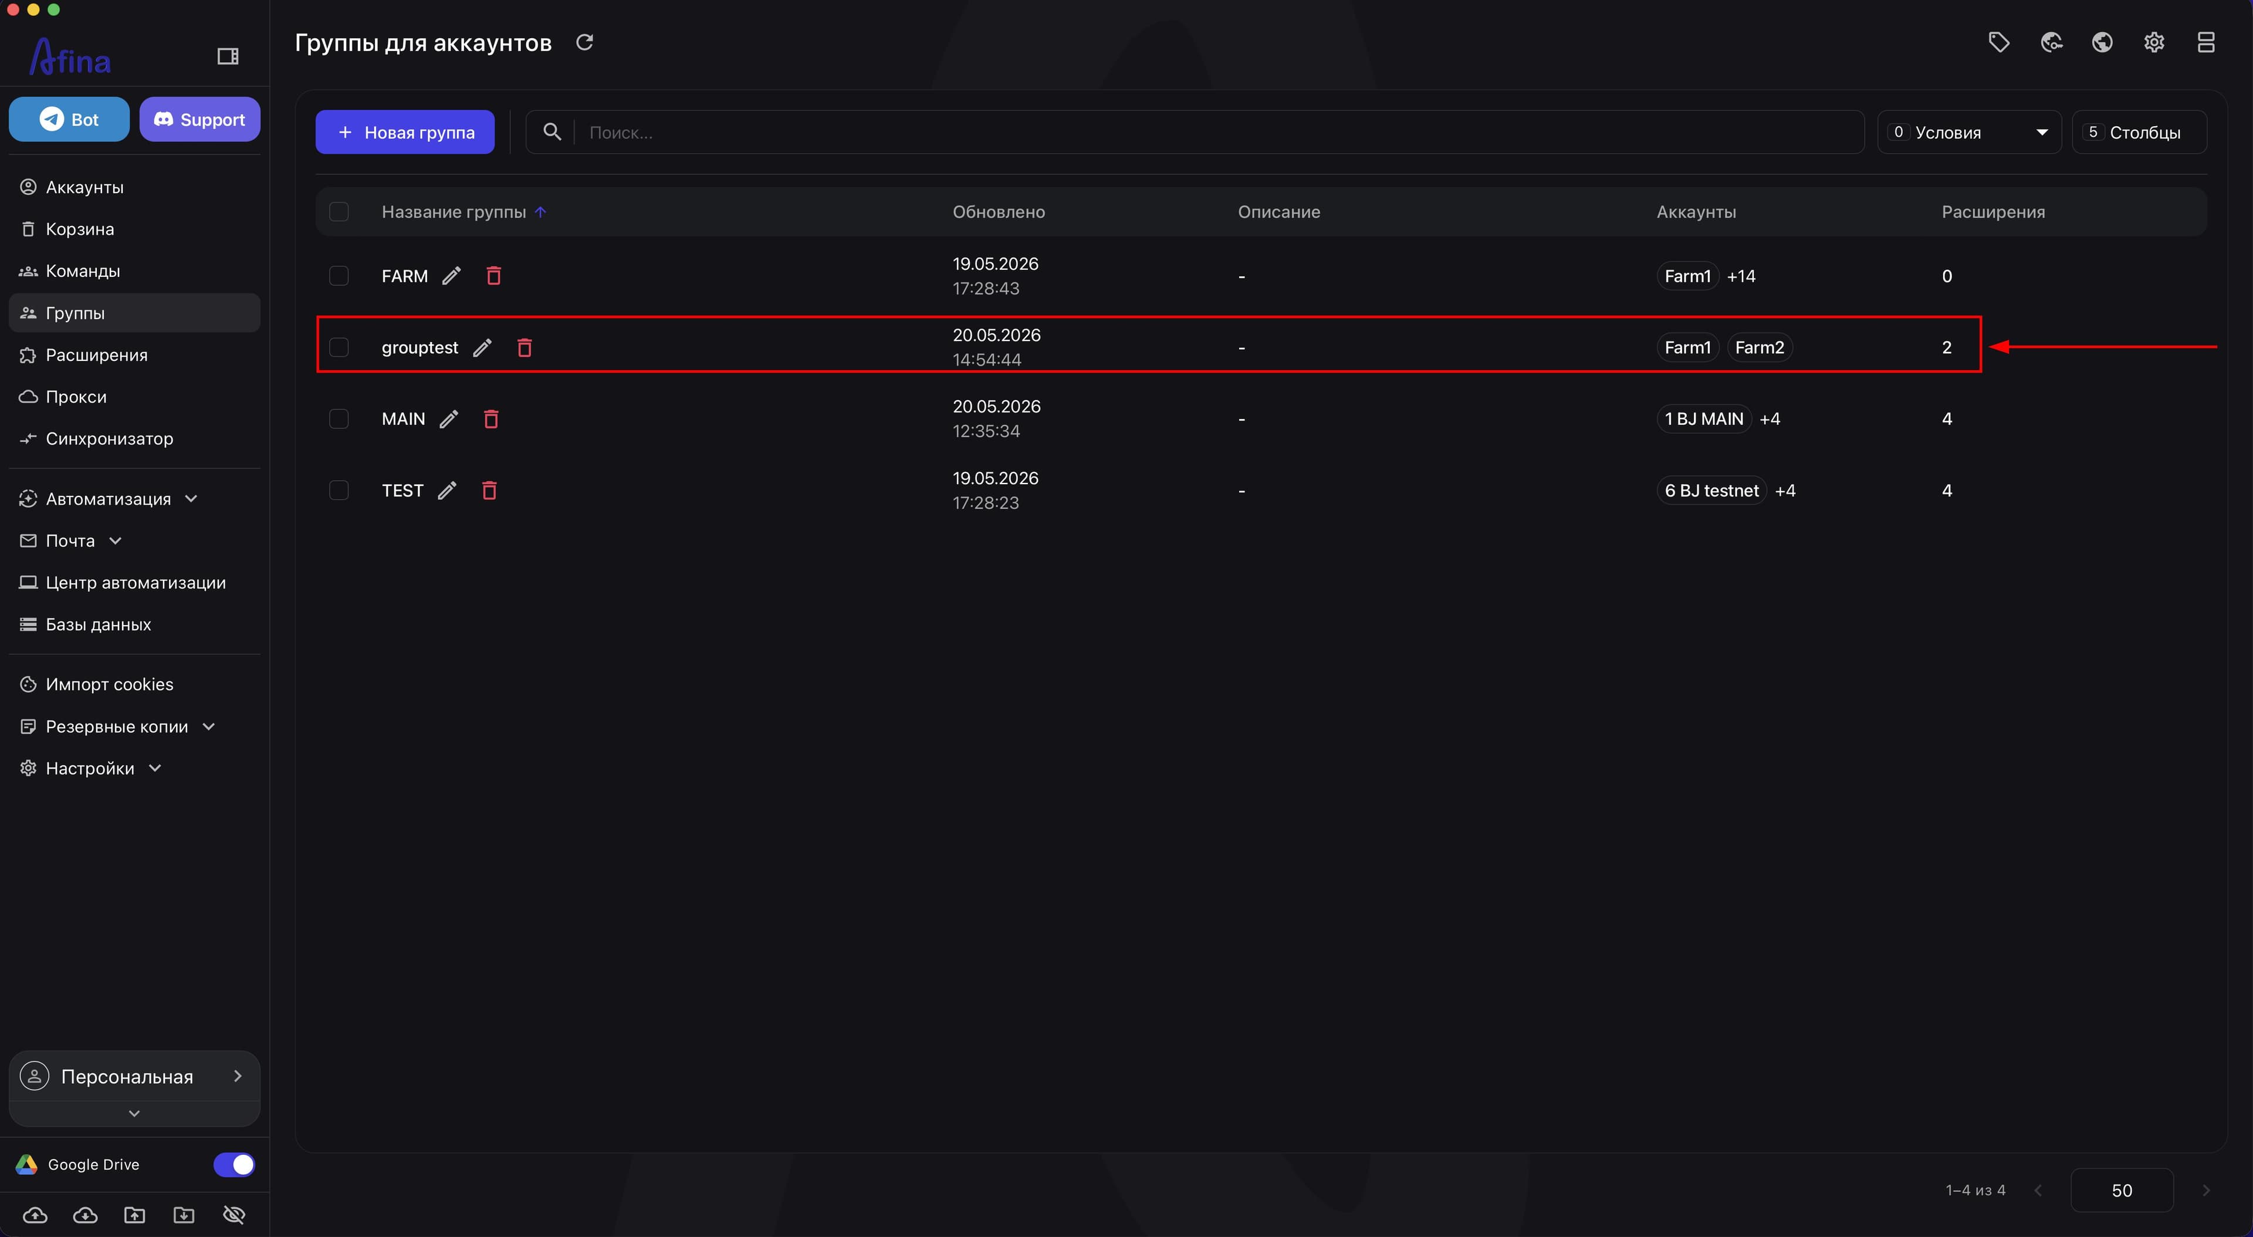Expand the Резервные копии sidebar section
2253x1237 pixels.
pyautogui.click(x=118, y=726)
